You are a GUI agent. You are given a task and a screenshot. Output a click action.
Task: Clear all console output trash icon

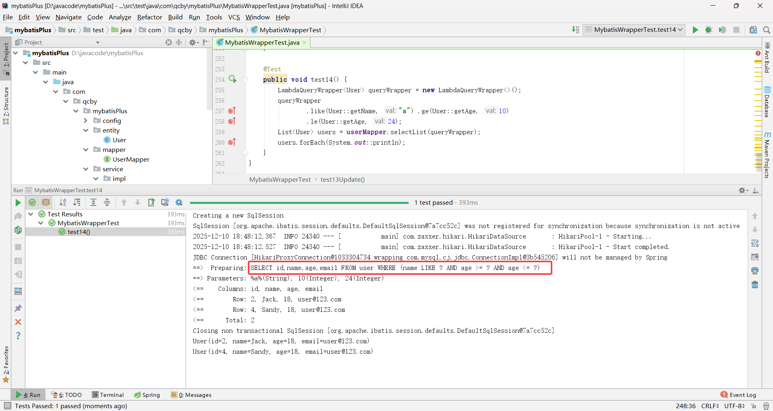coord(755,284)
